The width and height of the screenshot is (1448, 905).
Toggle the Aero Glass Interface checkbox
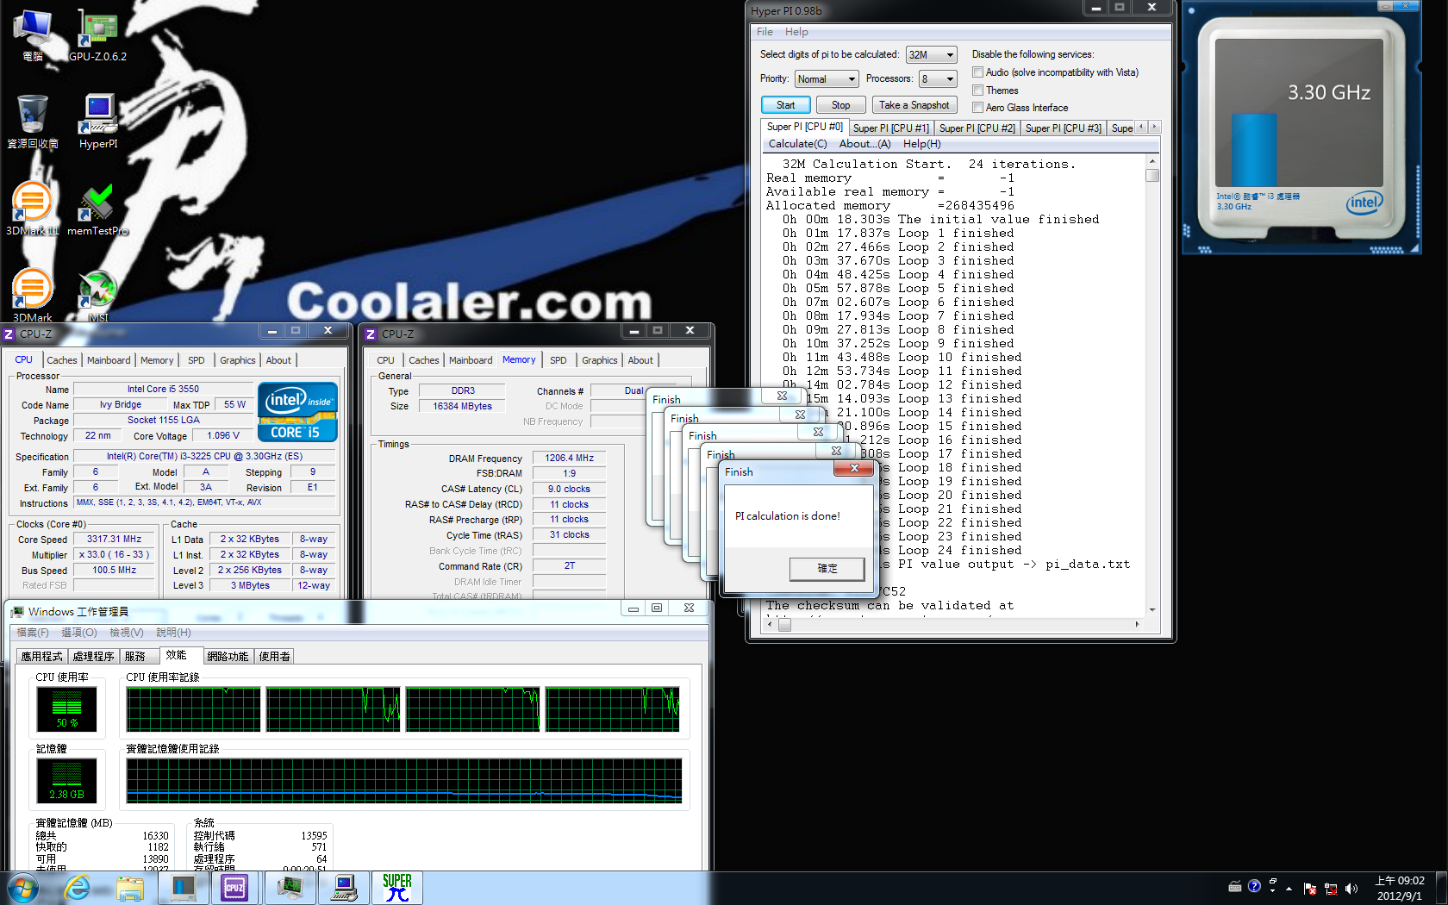tap(977, 108)
